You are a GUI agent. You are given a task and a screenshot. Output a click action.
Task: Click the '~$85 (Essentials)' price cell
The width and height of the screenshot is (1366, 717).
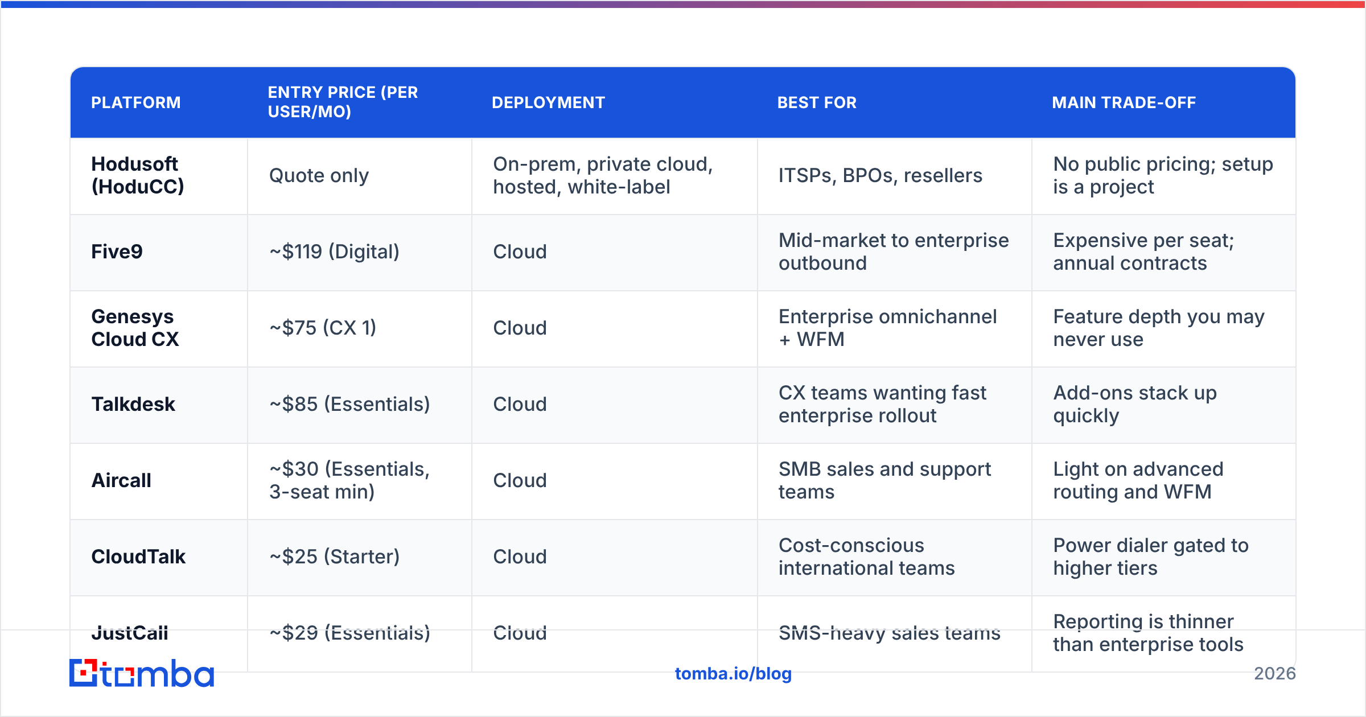tap(360, 405)
